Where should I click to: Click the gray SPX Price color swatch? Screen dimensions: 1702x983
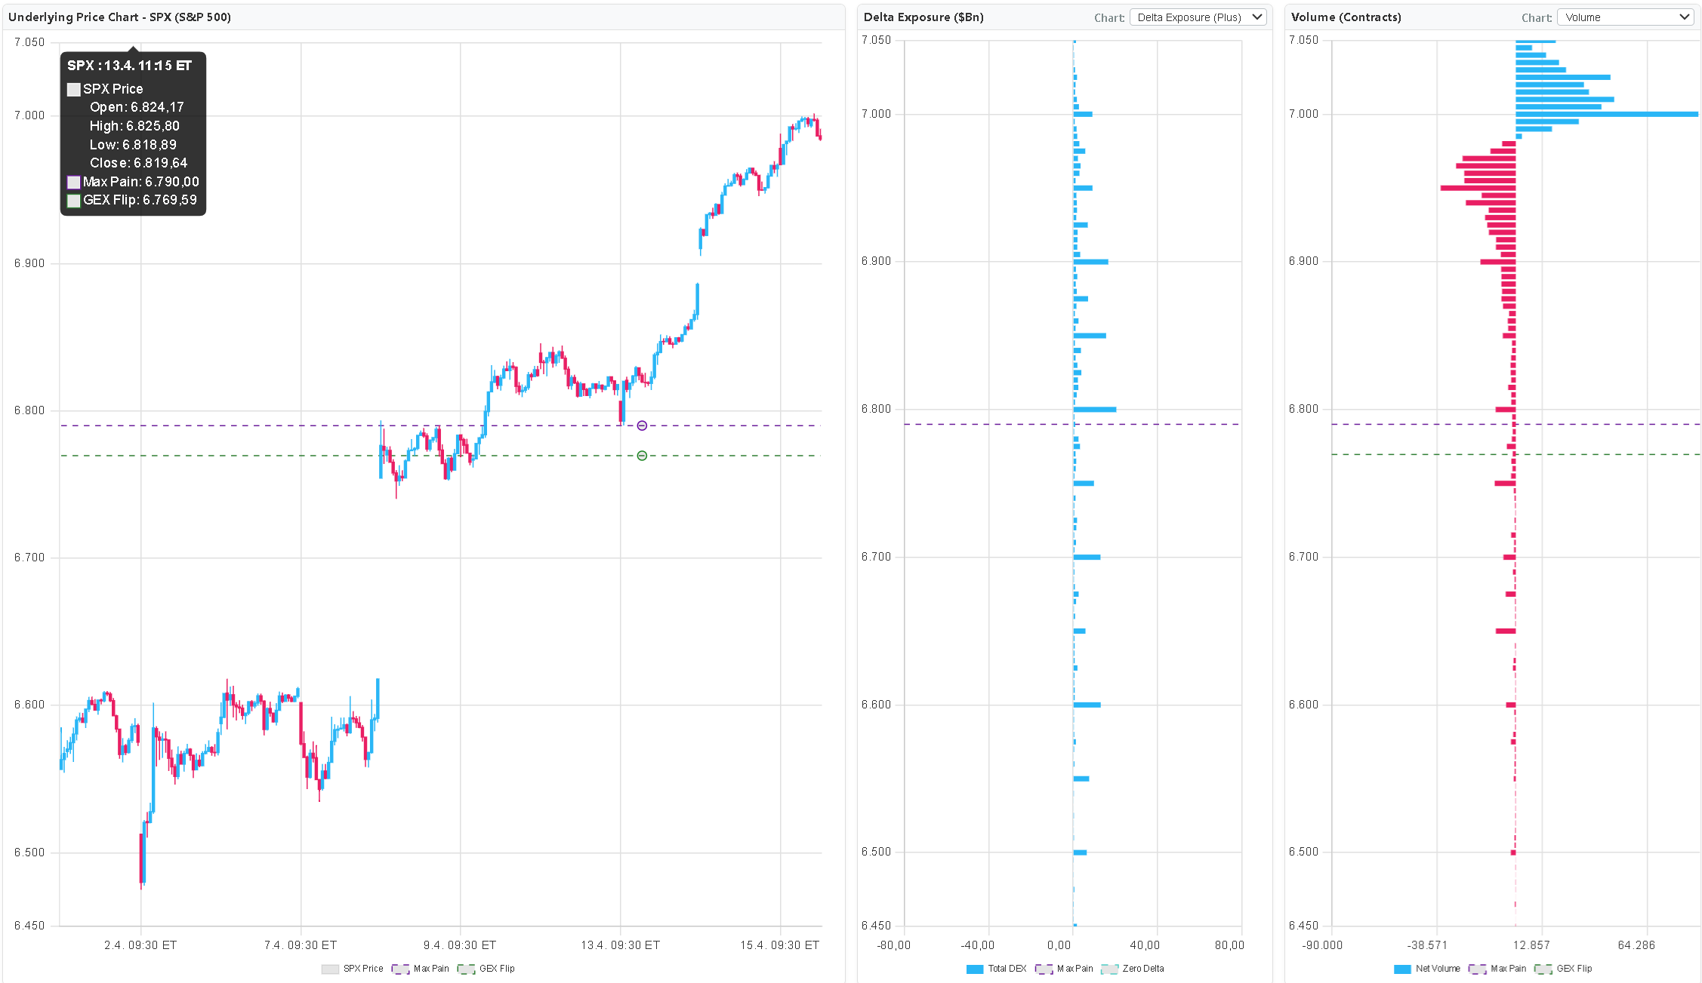[331, 969]
